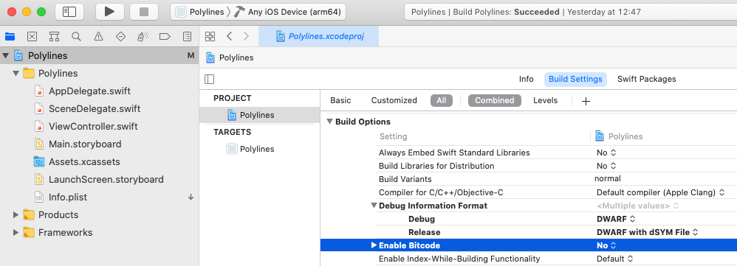Click the Info.plist download arrow status icon
This screenshot has height=266, width=737.
191,197
